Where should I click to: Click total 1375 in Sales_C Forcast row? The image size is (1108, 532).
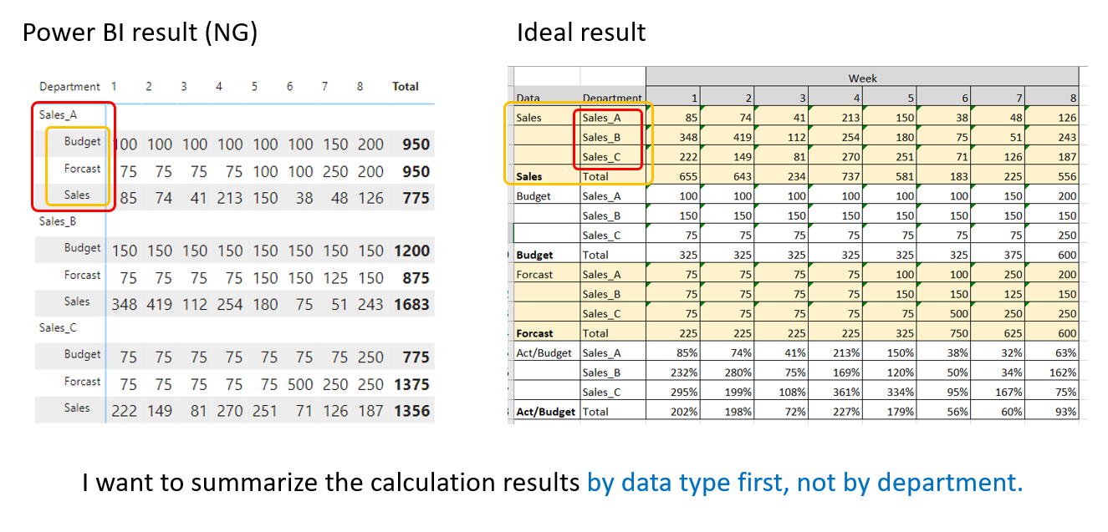[411, 384]
